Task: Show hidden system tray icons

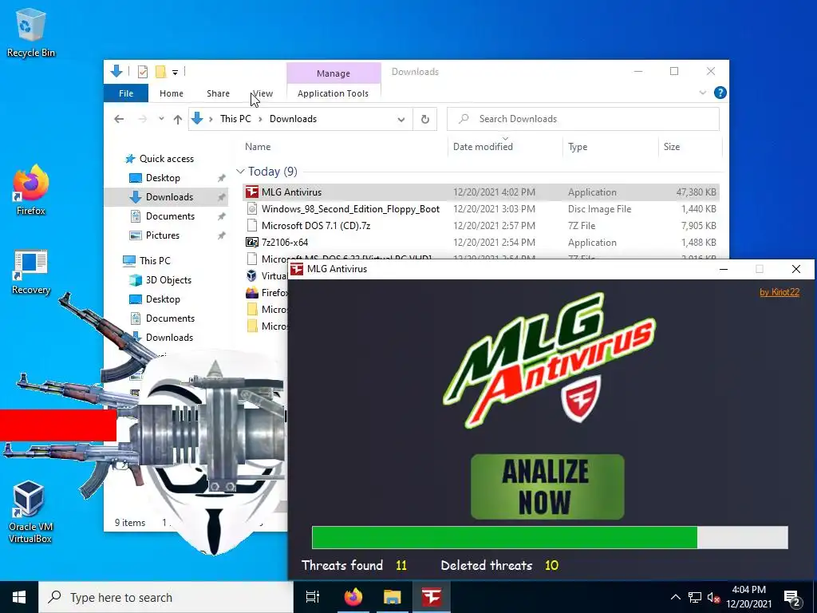Action: [x=675, y=597]
